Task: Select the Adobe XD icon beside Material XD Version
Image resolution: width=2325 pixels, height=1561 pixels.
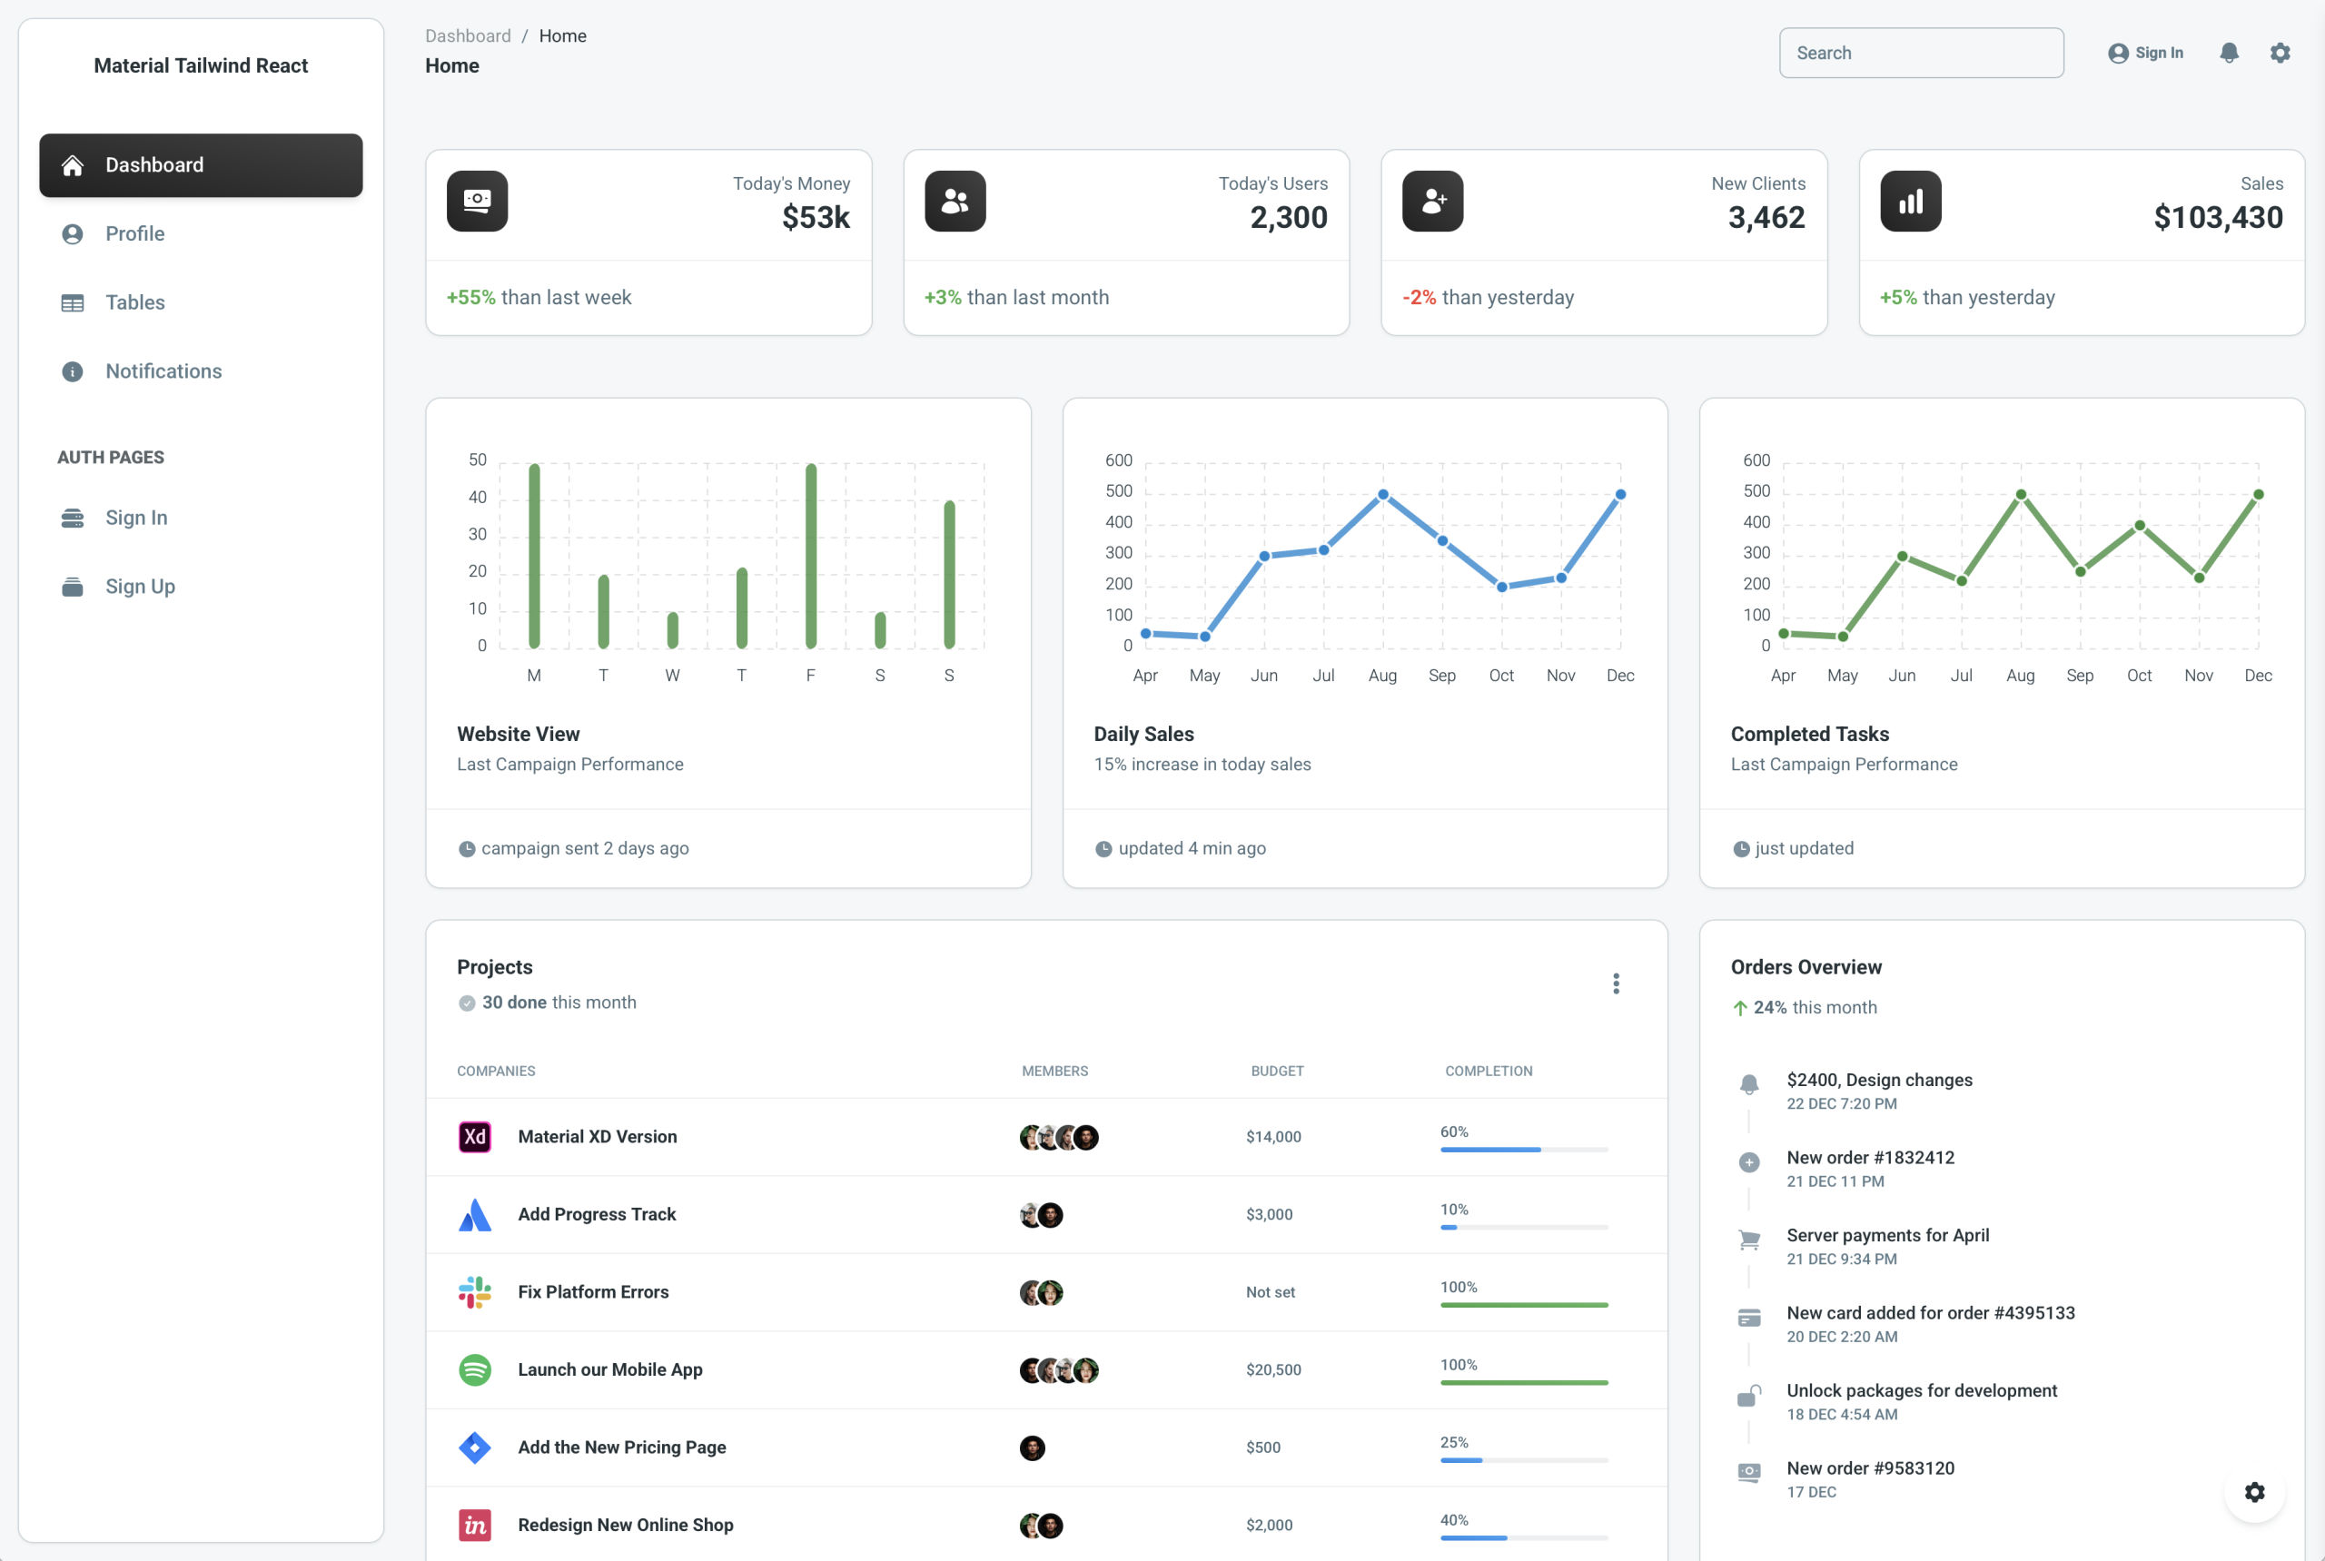Action: pyautogui.click(x=475, y=1136)
